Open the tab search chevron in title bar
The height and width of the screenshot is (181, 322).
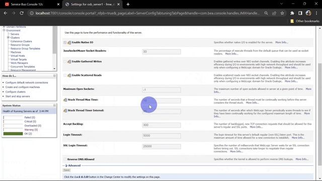click(282, 4)
